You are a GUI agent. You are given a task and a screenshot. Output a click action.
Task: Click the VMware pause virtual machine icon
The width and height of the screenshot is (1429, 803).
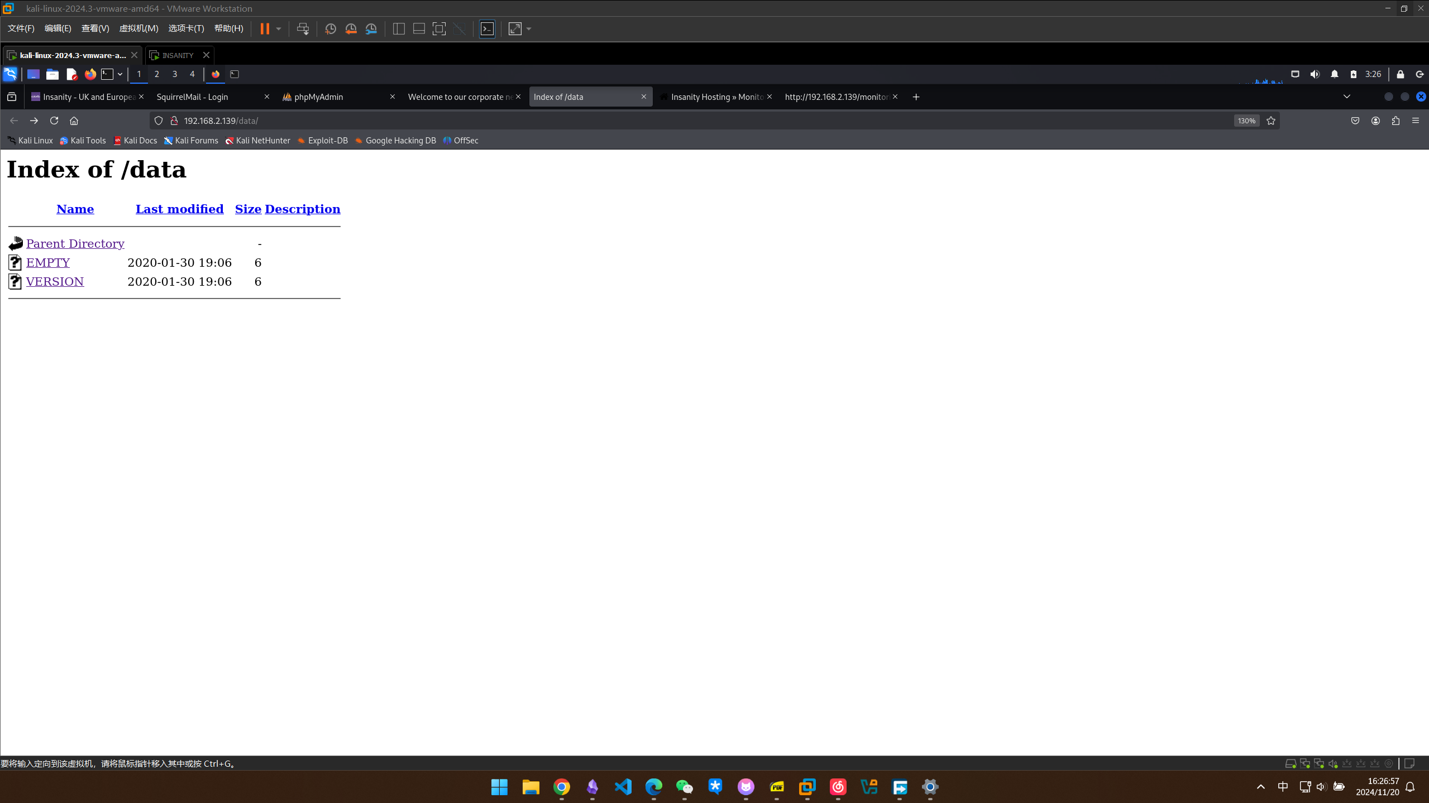tap(265, 29)
